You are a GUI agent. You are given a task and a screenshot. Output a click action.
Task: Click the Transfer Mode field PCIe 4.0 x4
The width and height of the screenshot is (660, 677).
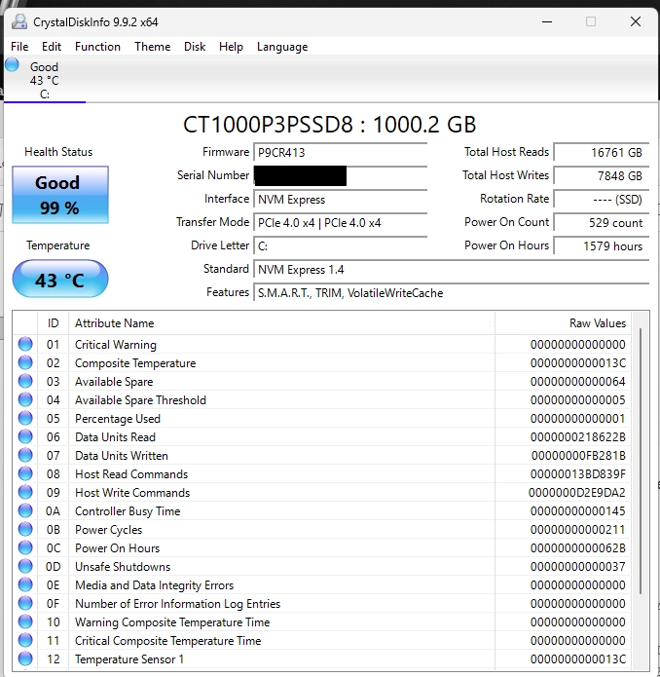click(x=340, y=222)
